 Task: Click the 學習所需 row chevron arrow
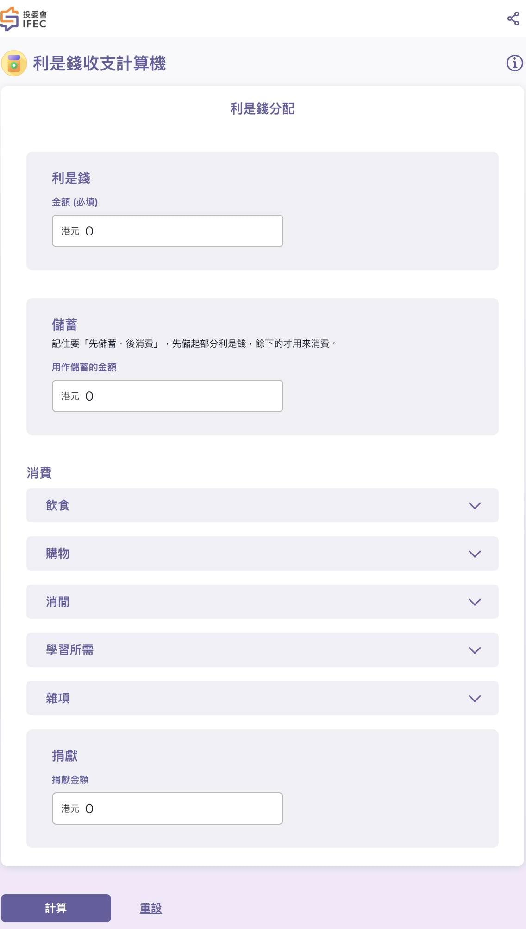click(x=475, y=650)
